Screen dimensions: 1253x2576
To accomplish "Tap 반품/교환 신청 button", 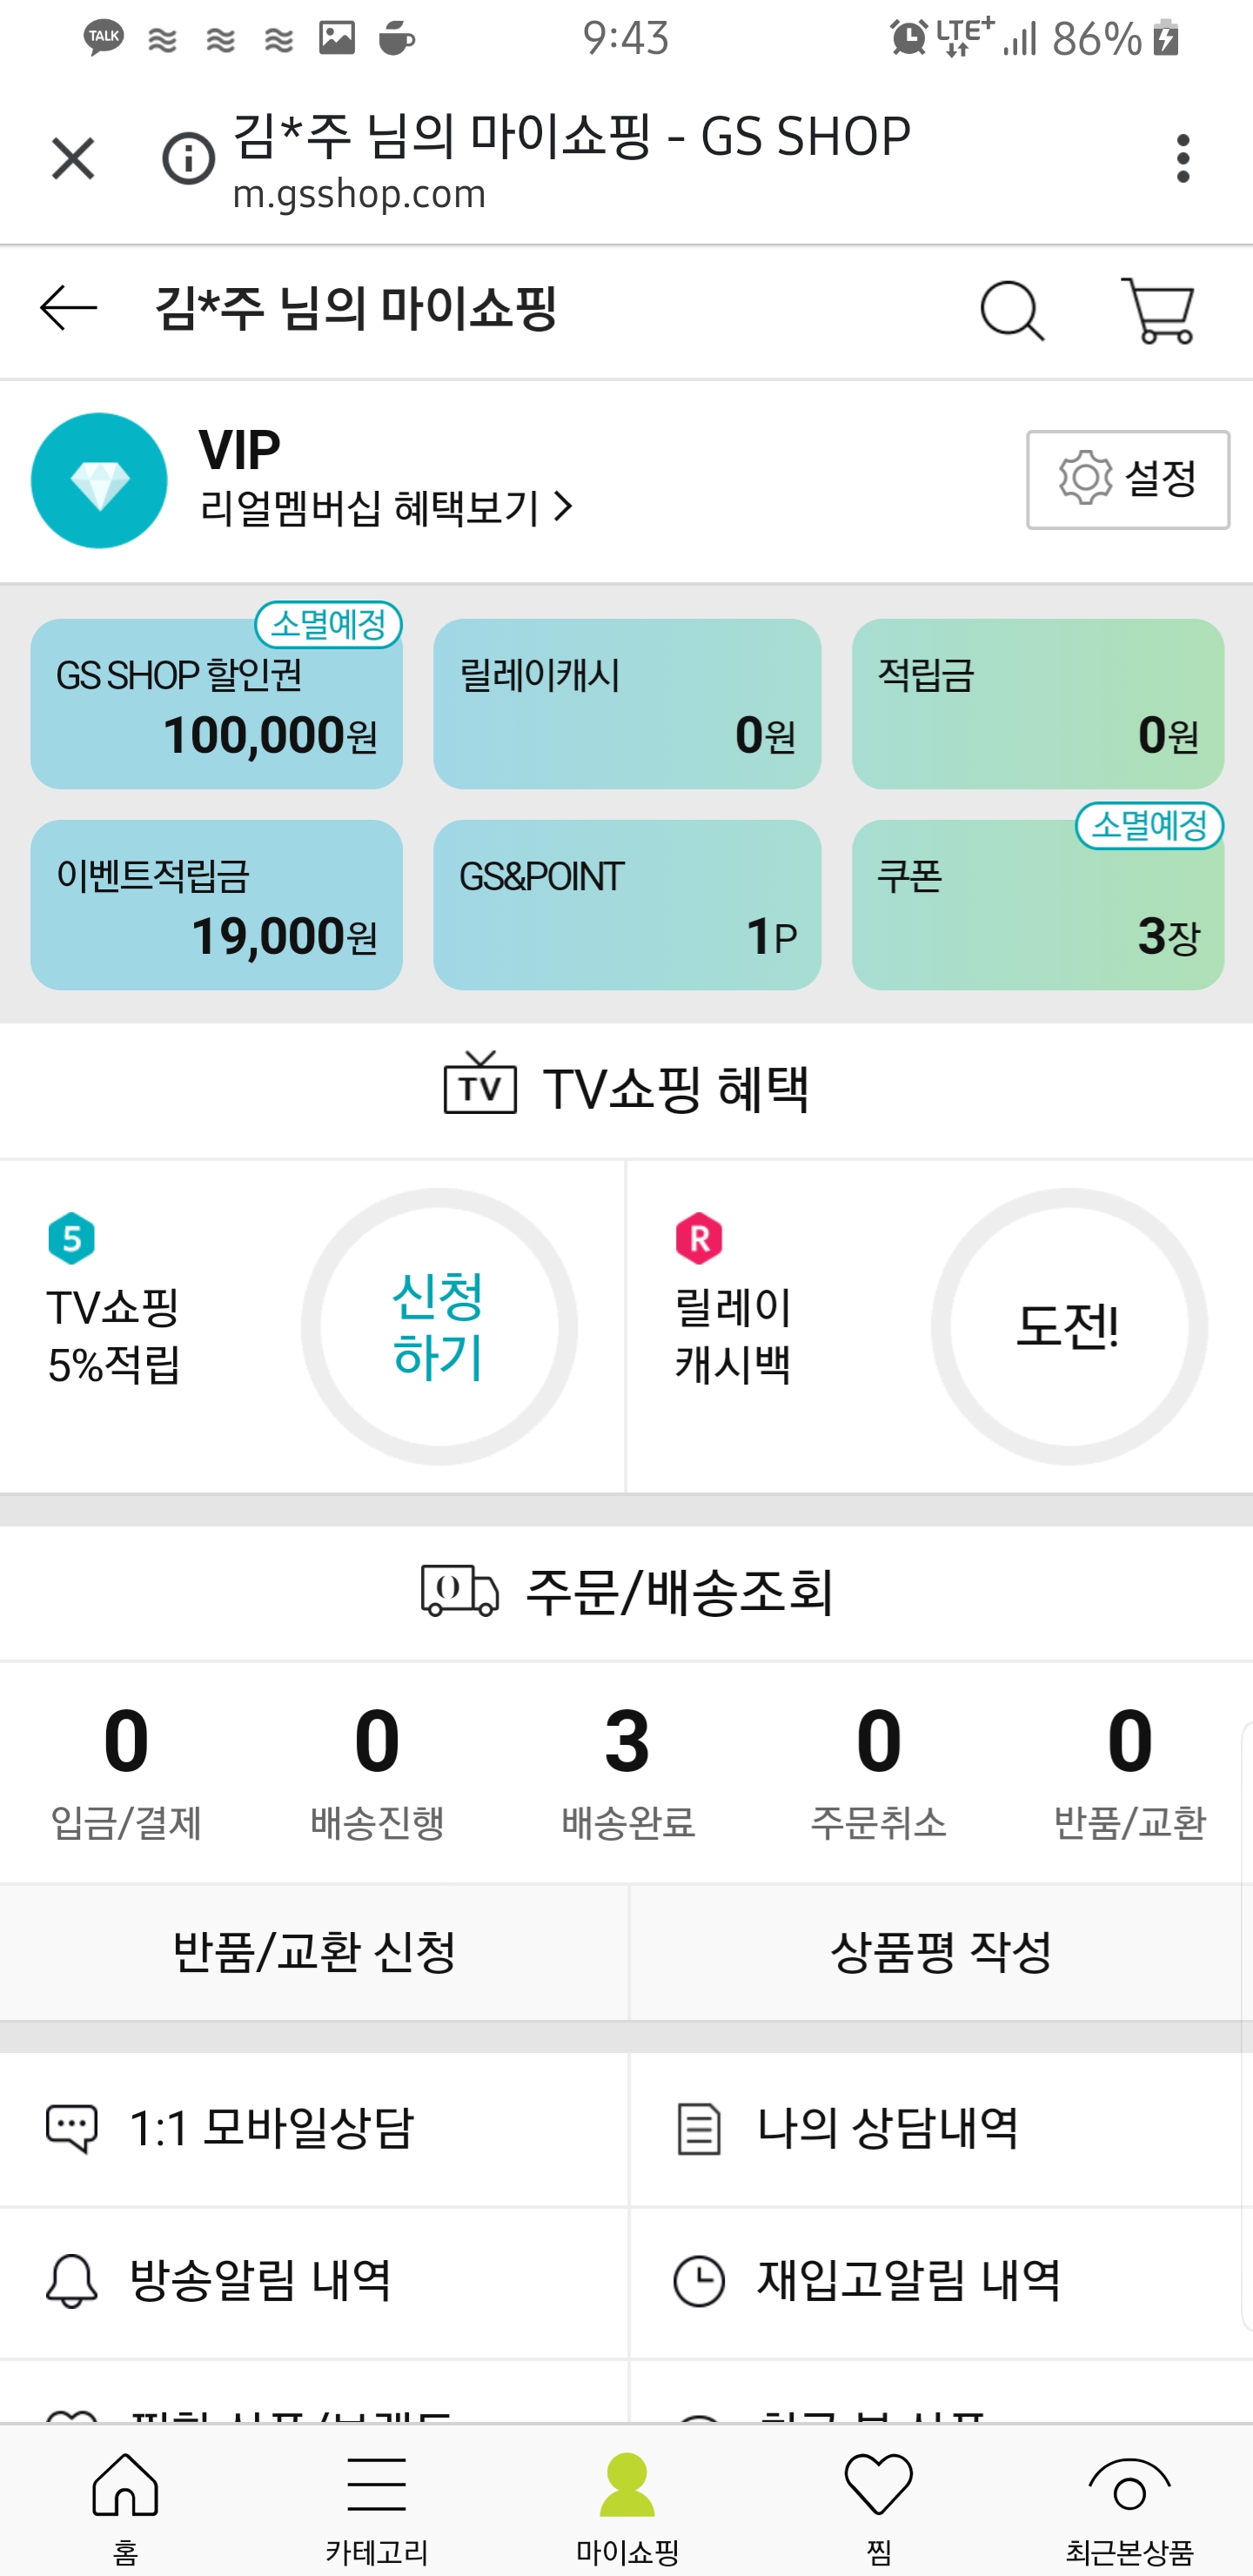I will pyautogui.click(x=314, y=1952).
